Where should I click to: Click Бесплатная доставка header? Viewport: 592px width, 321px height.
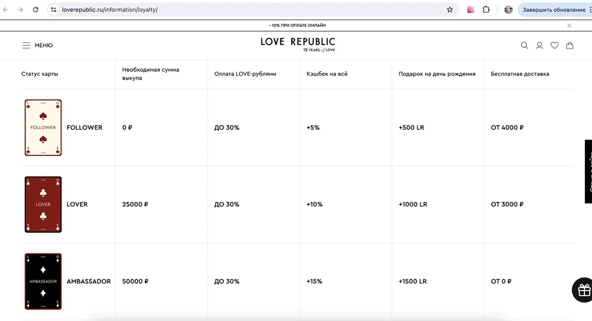pos(520,74)
